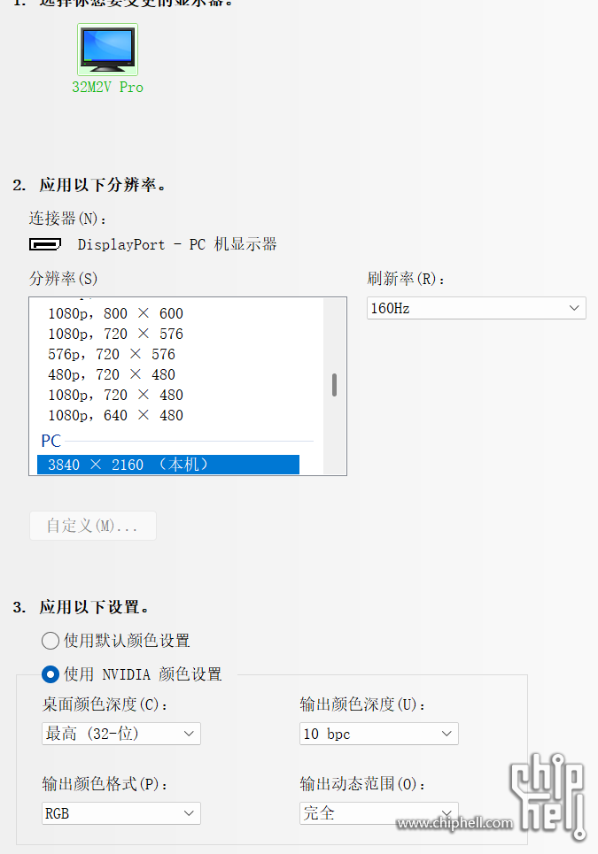Click the 32M2V Pro monitor label

[107, 88]
